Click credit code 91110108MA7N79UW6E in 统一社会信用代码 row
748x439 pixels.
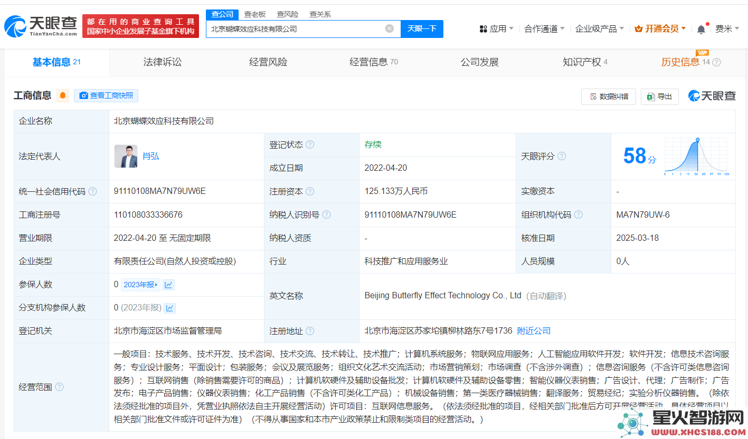pyautogui.click(x=160, y=191)
